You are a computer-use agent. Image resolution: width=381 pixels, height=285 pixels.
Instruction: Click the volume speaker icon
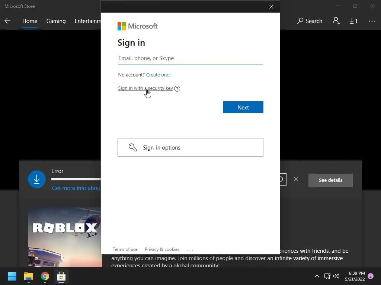(x=336, y=276)
